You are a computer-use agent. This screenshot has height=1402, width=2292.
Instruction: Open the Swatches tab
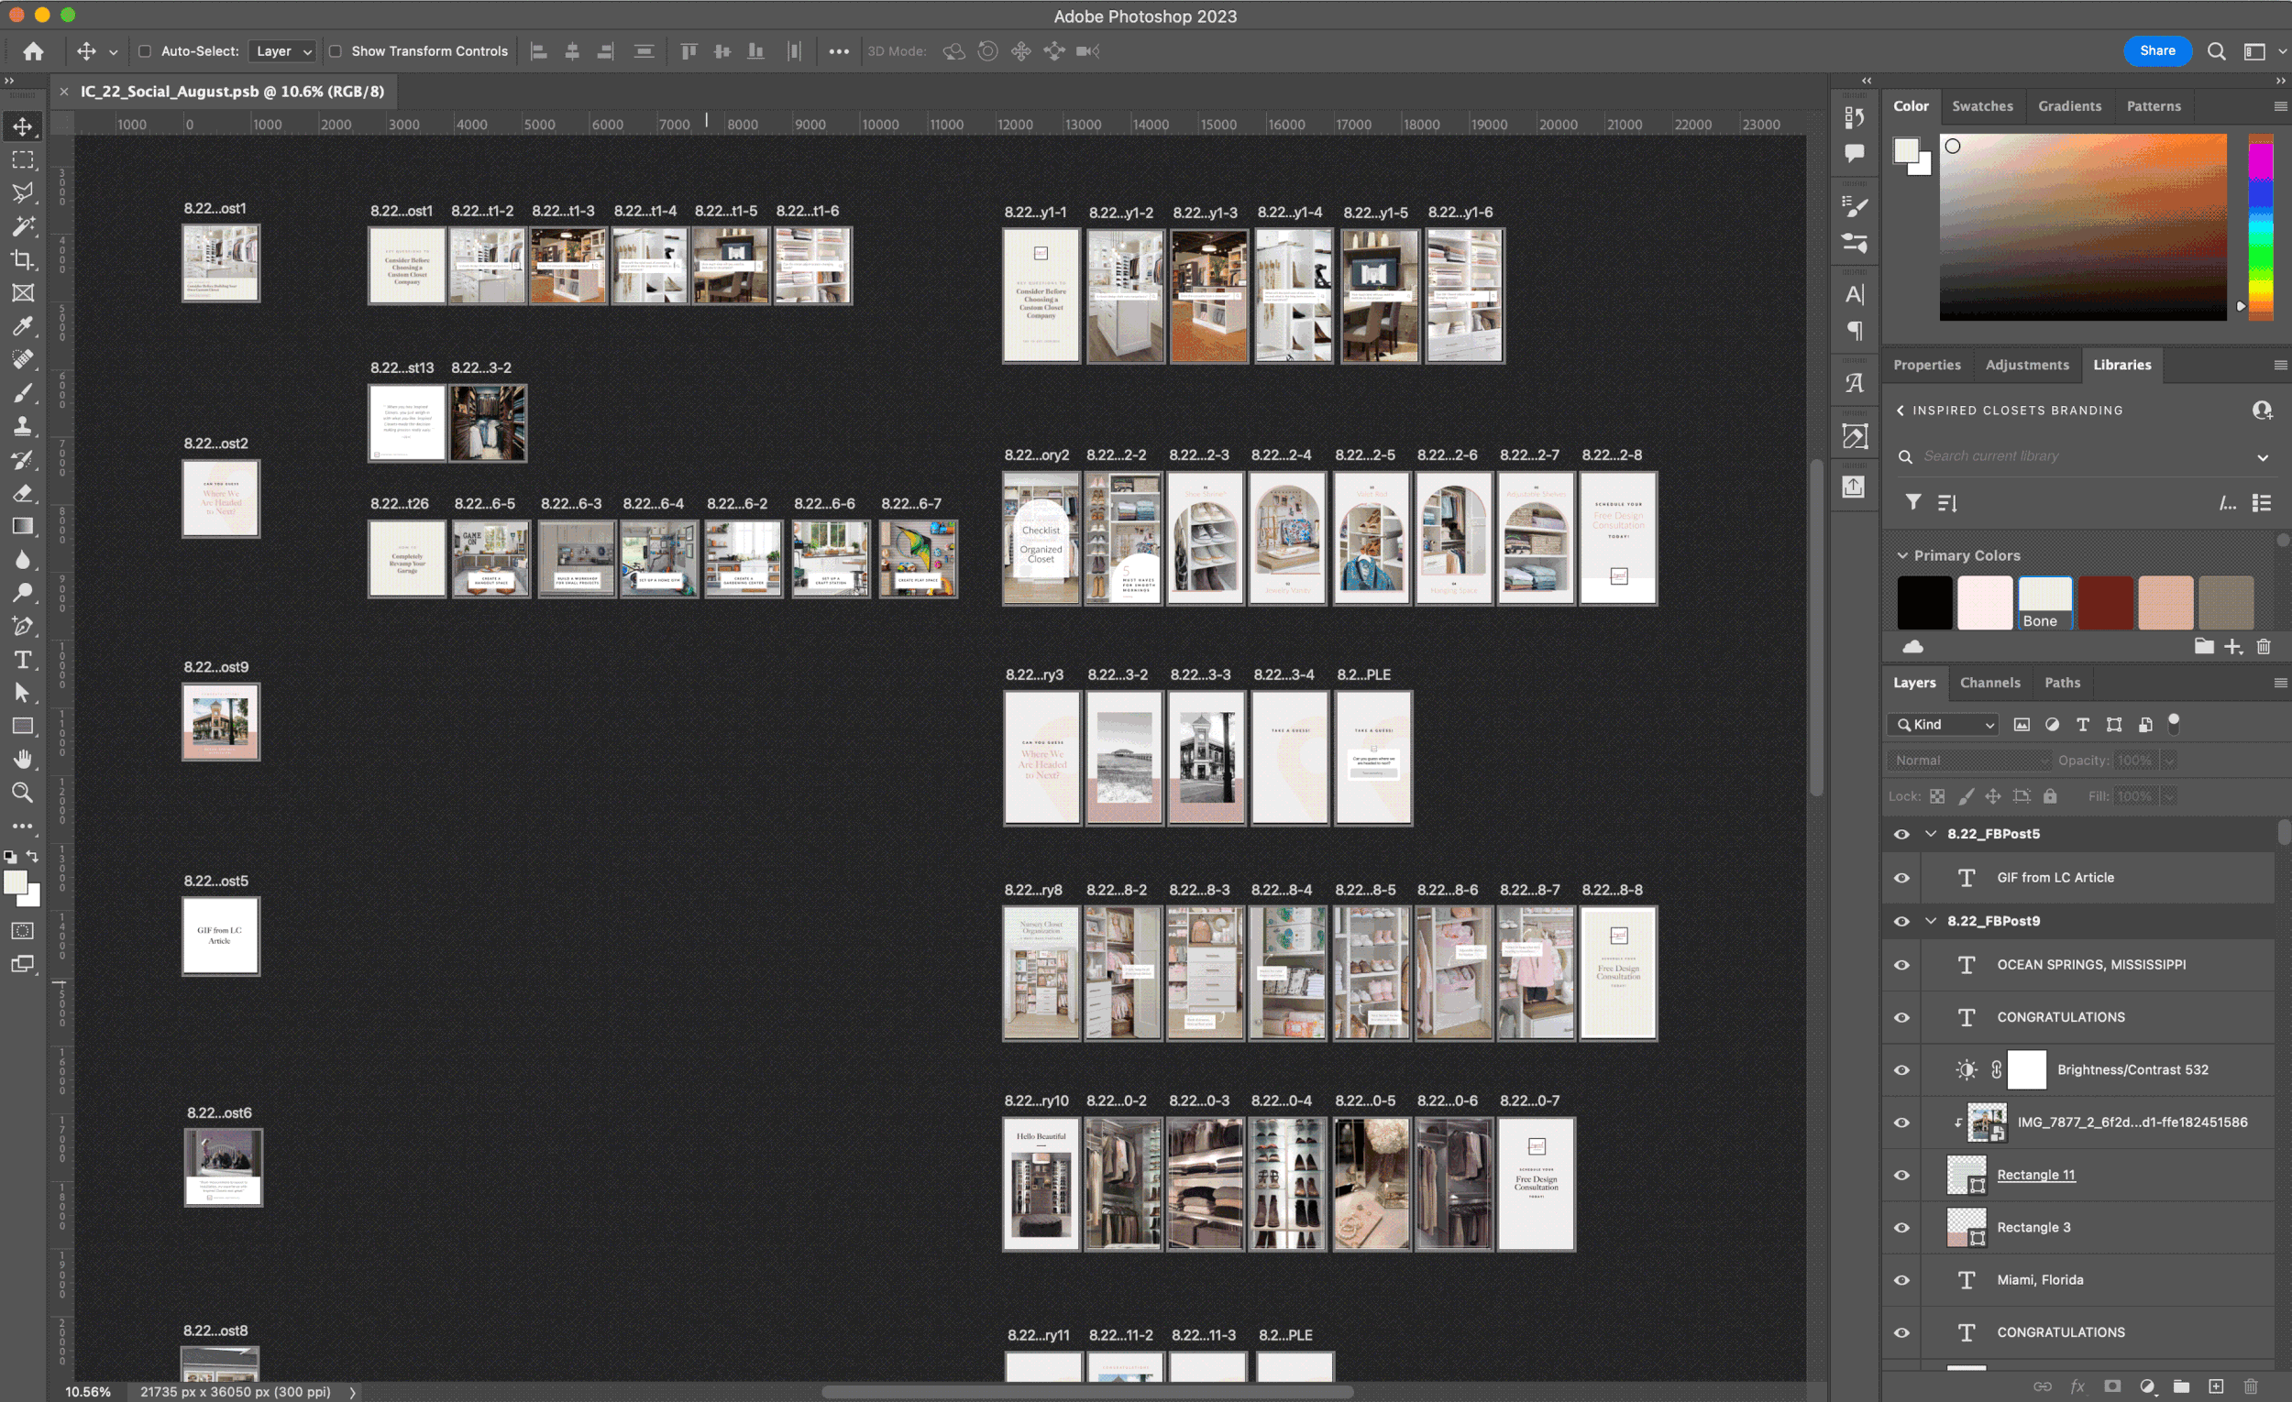(x=1982, y=106)
